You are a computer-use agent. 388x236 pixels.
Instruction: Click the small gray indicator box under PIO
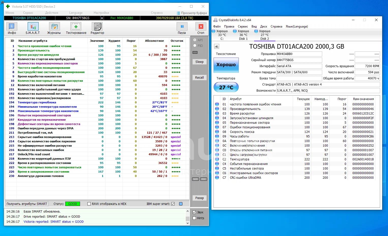tap(195, 52)
